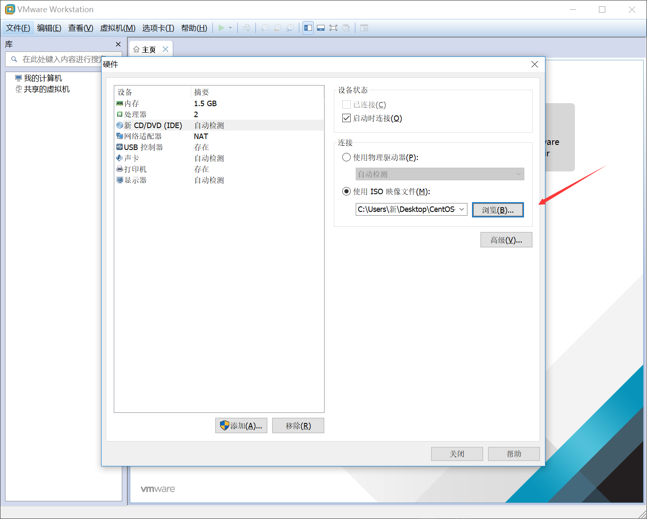Screen dimensions: 647x519
Task: Click the full screen mode icon
Action: click(333, 28)
